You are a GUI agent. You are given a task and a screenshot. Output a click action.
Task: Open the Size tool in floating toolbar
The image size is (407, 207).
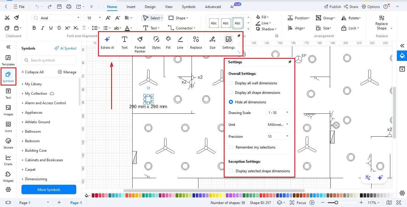[x=212, y=43]
